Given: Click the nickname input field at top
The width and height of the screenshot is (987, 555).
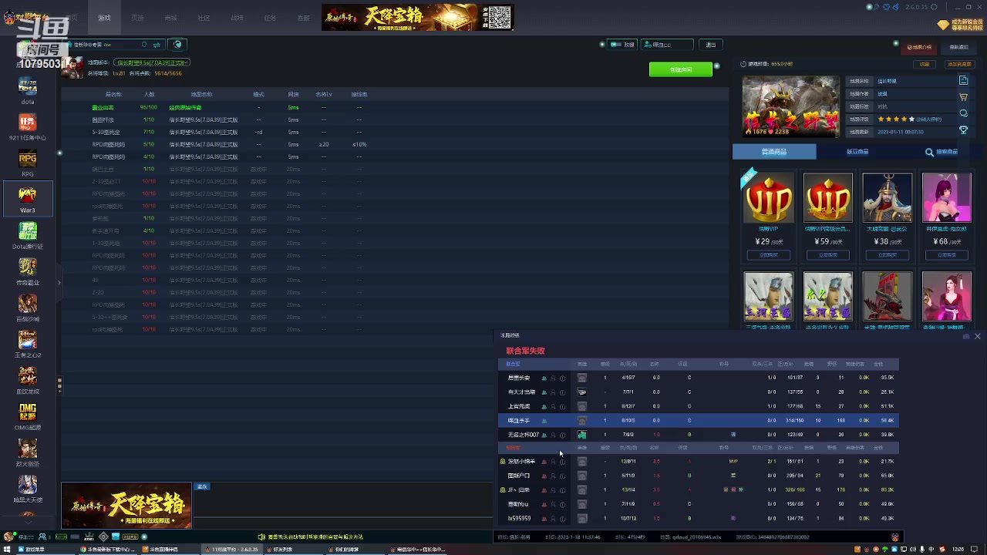Looking at the screenshot, I should click(x=666, y=45).
